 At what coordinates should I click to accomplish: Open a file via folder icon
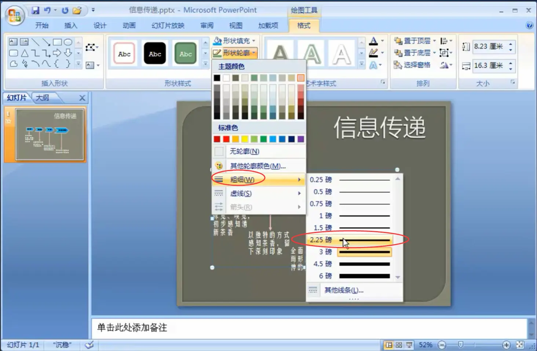[x=77, y=10]
